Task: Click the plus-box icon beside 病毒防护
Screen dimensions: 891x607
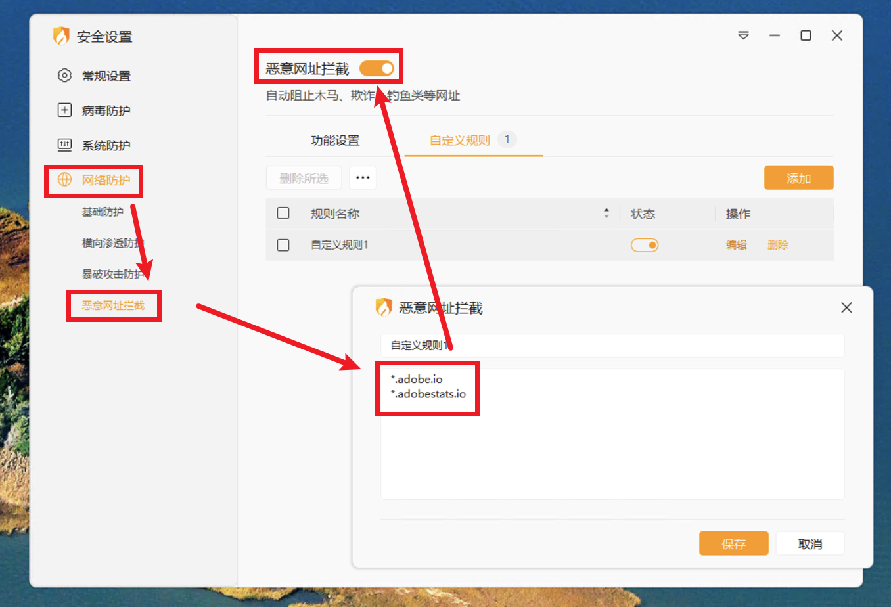Action: click(x=64, y=110)
